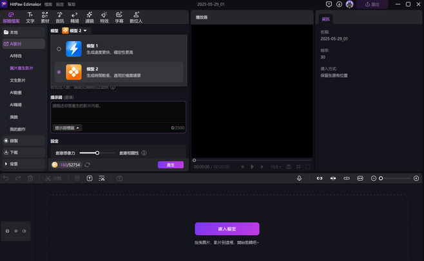Toggle track visibility eye icon
Viewport: 424px width, 261px height.
16,231
